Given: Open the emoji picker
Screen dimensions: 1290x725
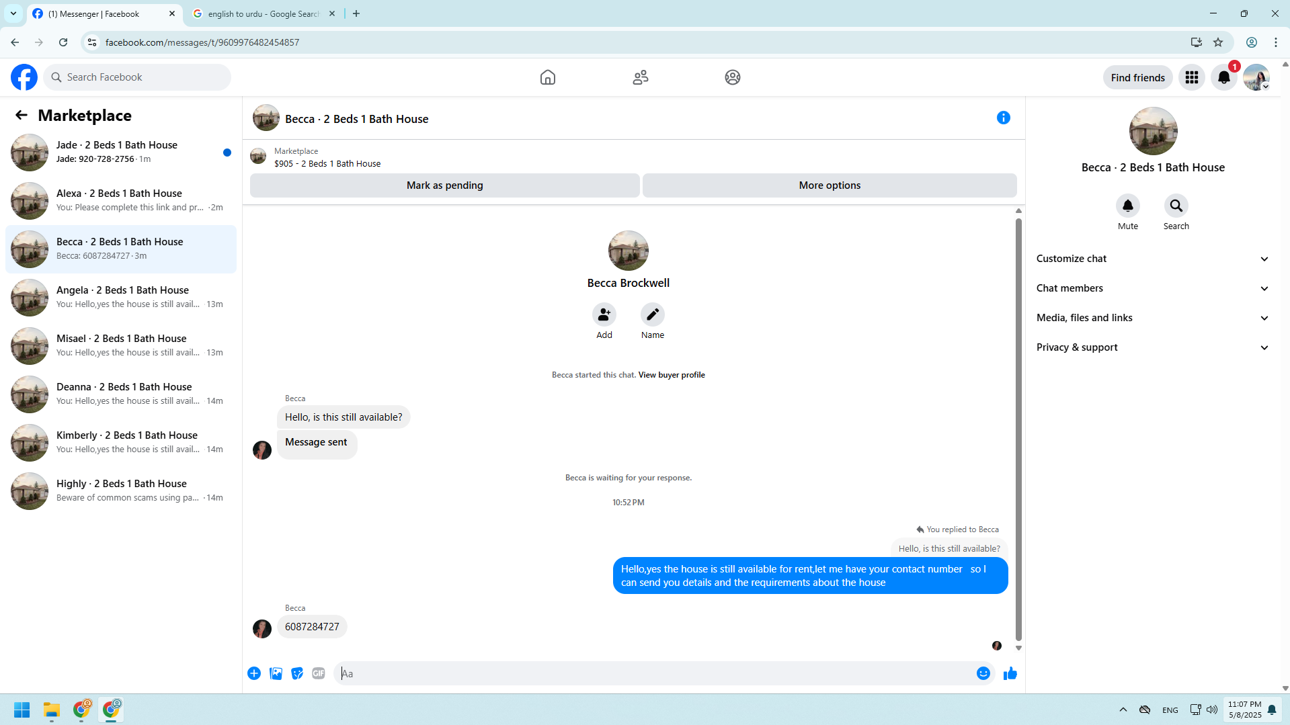Looking at the screenshot, I should point(983,673).
